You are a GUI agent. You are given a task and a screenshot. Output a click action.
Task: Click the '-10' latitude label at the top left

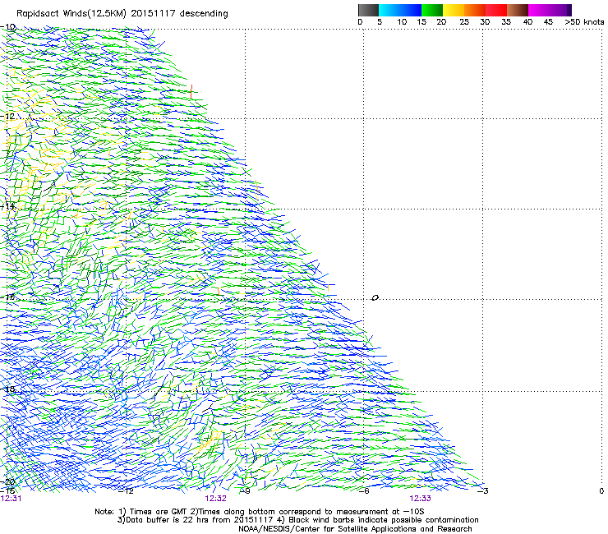tap(8, 27)
